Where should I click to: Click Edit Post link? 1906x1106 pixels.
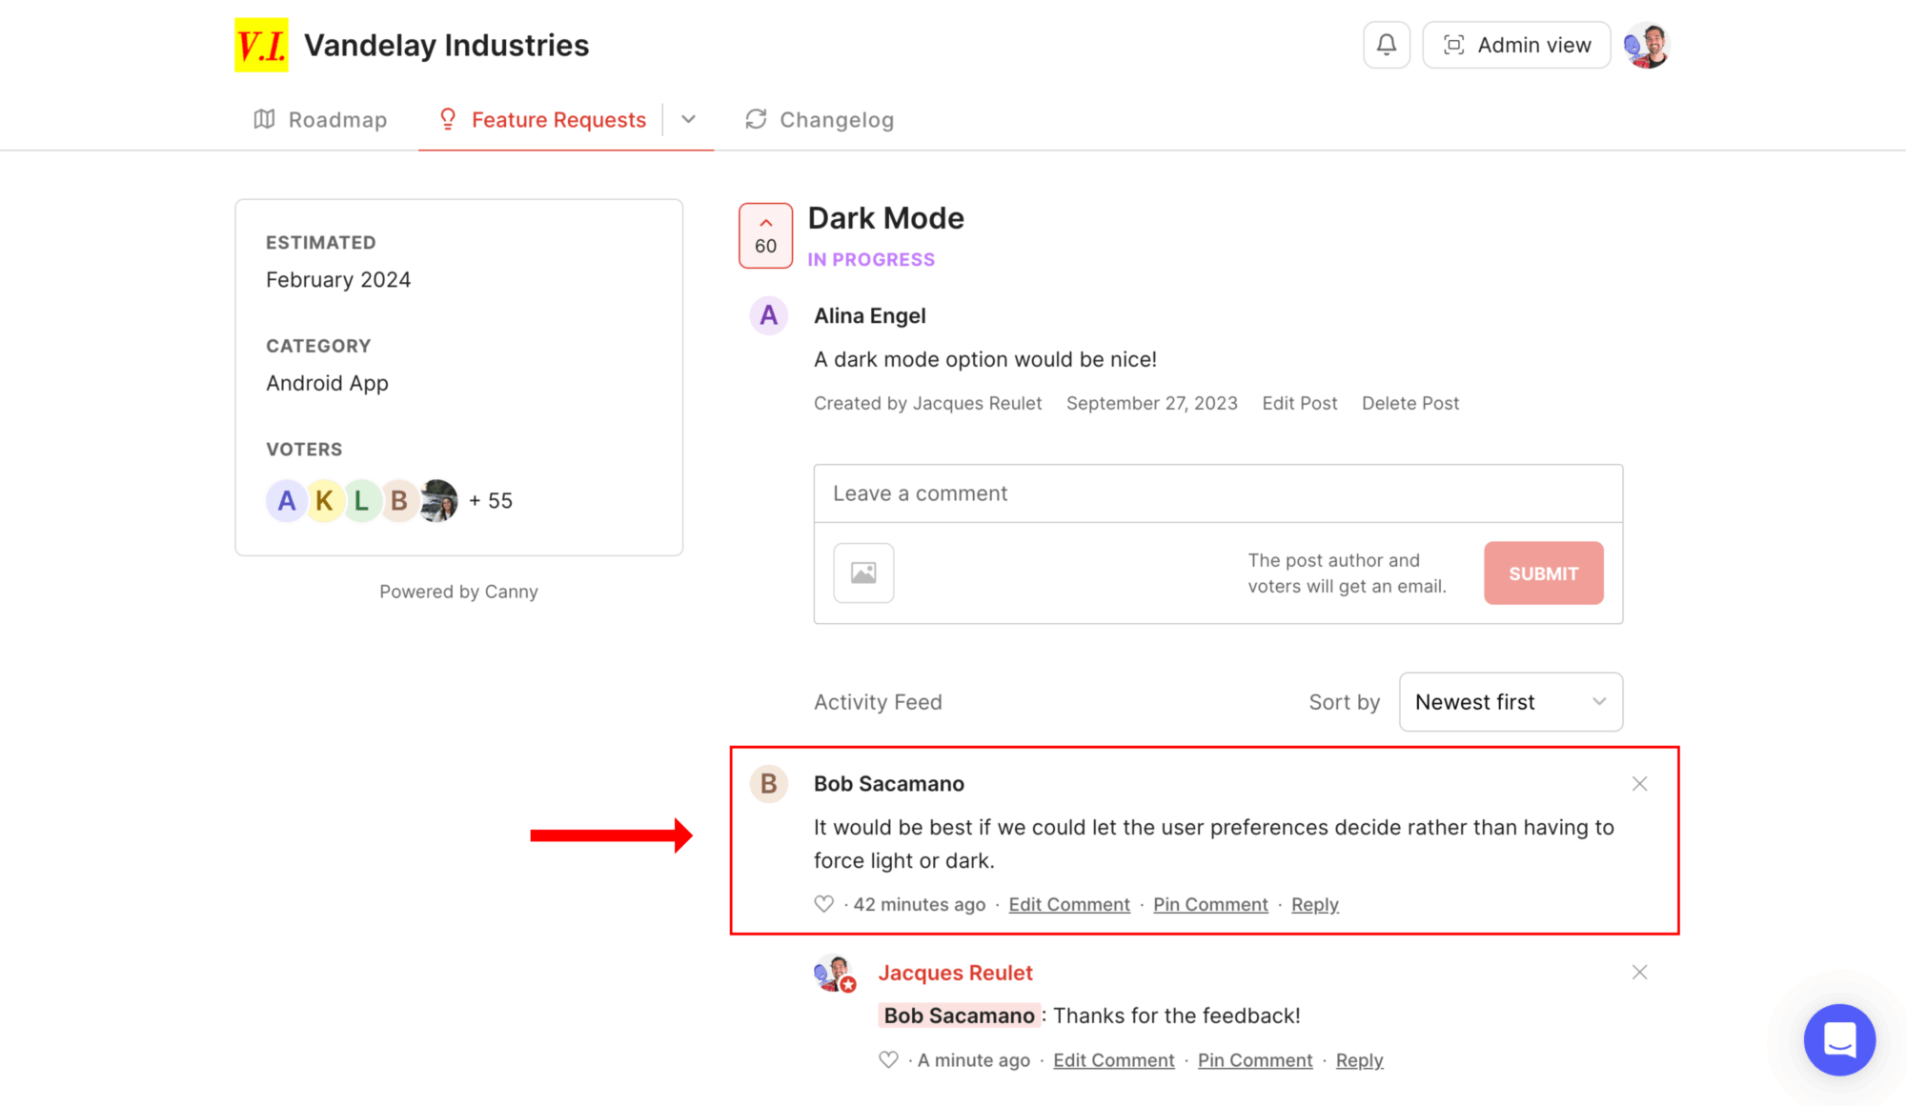coord(1299,403)
